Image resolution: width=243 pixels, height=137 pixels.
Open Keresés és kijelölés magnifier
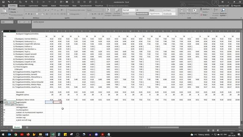223,12
